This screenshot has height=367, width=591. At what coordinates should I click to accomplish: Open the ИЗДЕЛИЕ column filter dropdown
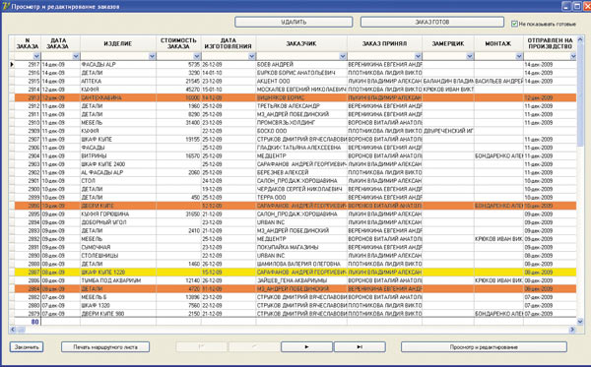coord(152,56)
